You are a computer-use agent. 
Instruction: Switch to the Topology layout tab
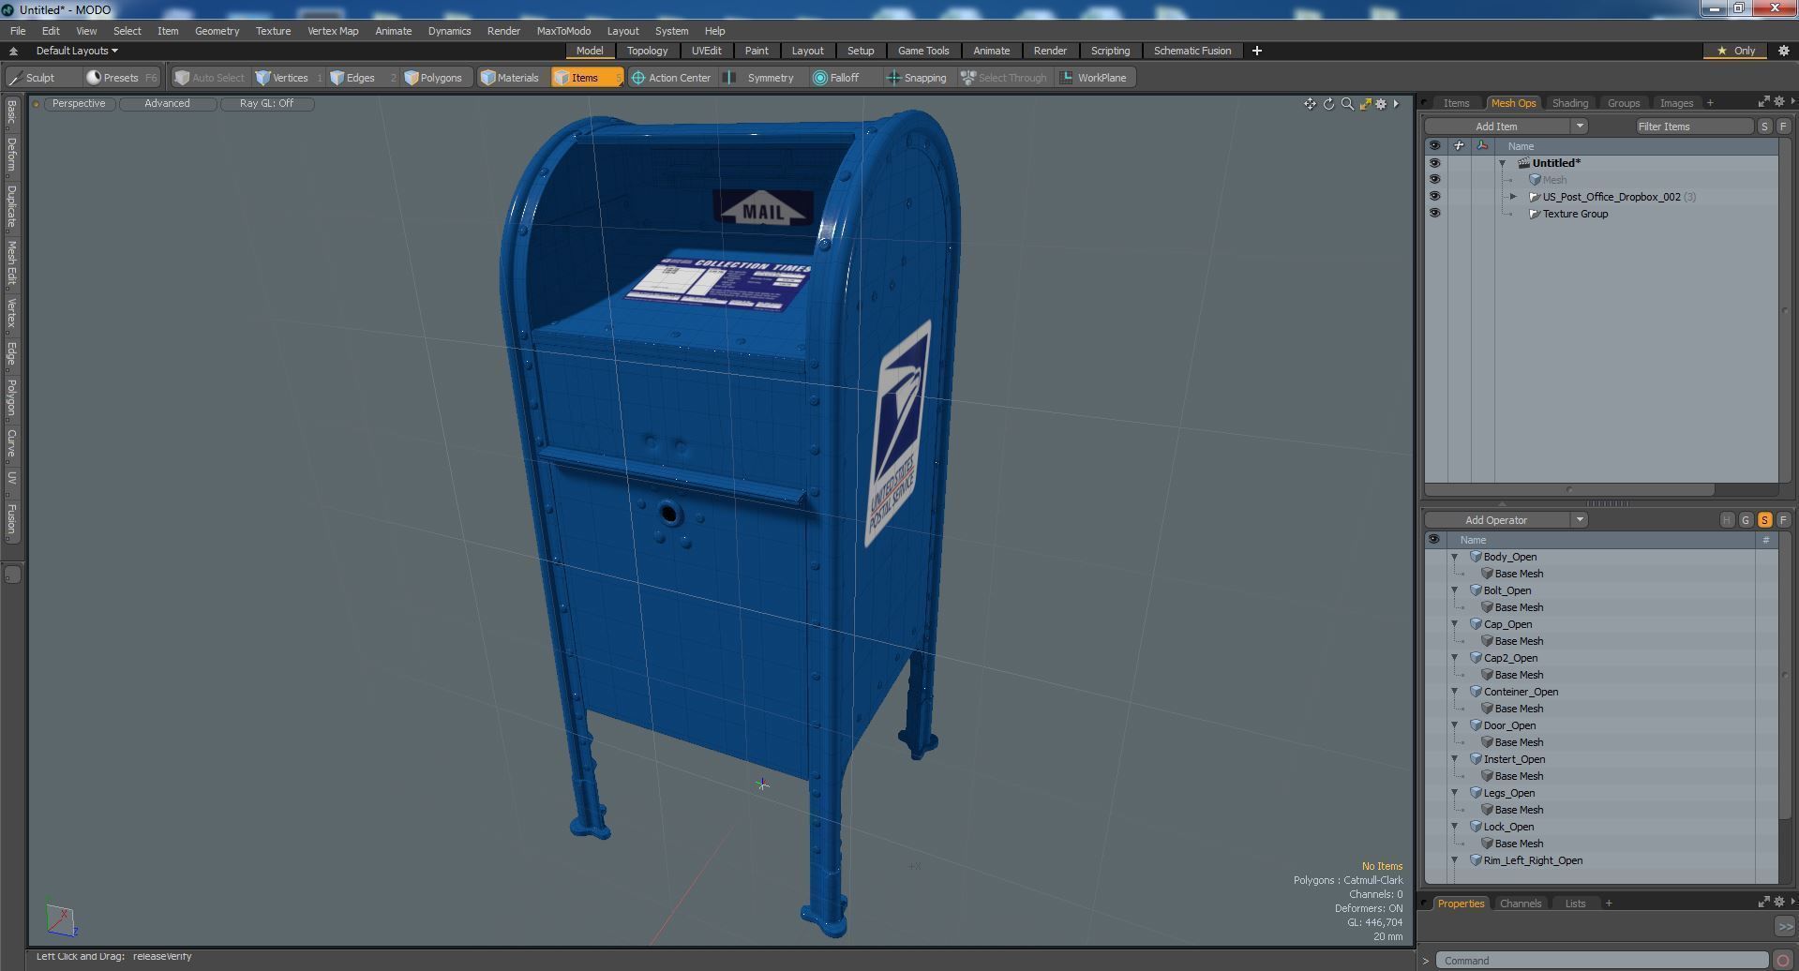pyautogui.click(x=647, y=51)
